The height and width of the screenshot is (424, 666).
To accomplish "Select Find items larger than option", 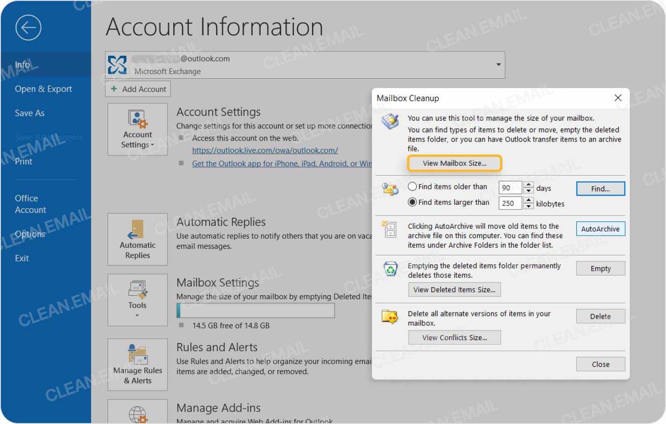I will (x=412, y=202).
